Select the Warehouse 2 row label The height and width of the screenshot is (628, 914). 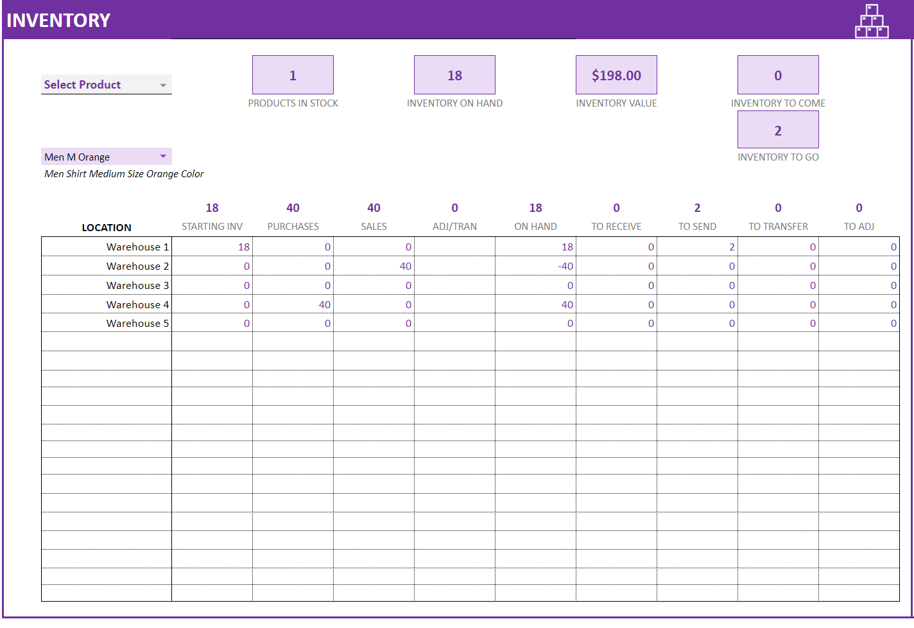tap(137, 266)
